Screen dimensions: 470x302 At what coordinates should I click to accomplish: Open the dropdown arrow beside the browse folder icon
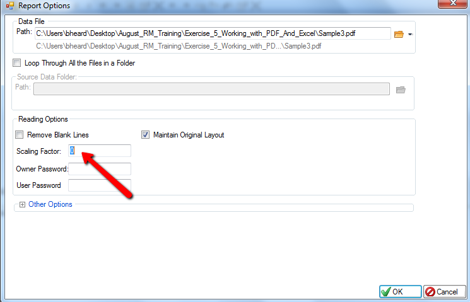[409, 34]
